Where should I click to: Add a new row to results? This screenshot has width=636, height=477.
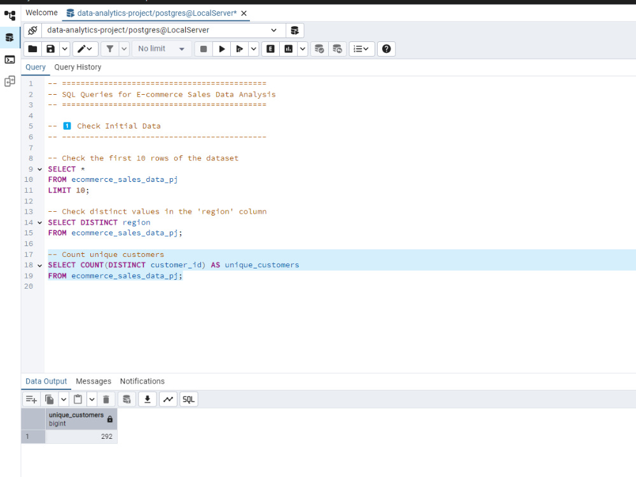pyautogui.click(x=31, y=399)
